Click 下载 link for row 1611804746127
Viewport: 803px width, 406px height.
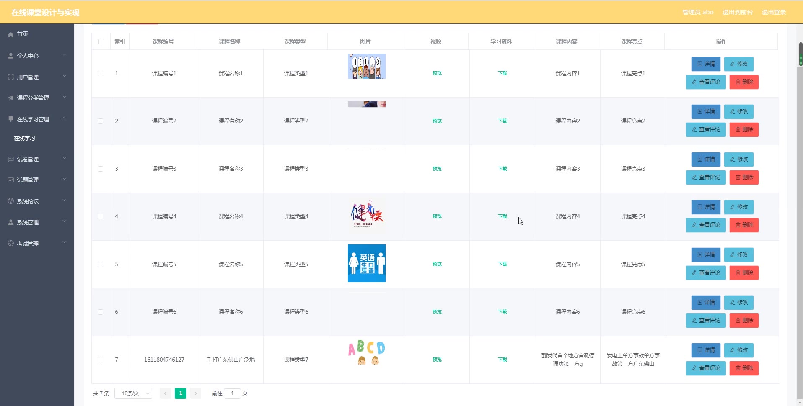(x=502, y=360)
